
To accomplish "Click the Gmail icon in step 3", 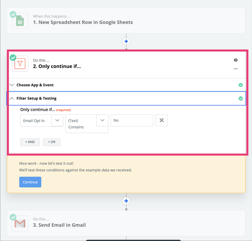I will click(x=20, y=223).
